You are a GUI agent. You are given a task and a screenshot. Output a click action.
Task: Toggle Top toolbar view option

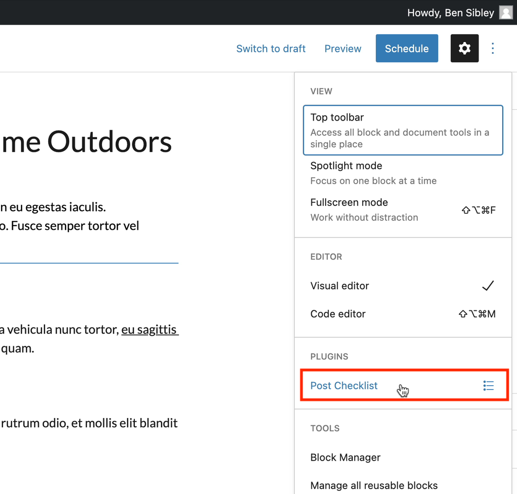click(403, 130)
